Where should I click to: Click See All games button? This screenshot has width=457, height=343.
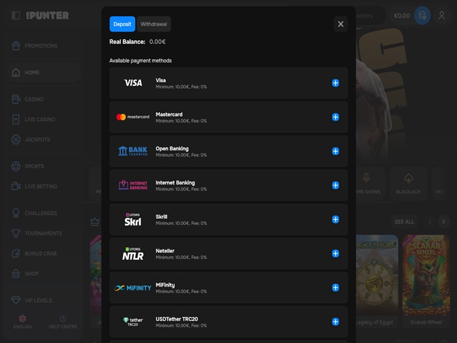tap(405, 222)
